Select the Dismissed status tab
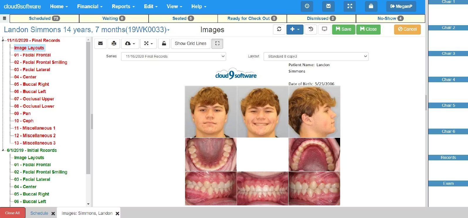Viewport: 468px width, 218px height. 321,18
